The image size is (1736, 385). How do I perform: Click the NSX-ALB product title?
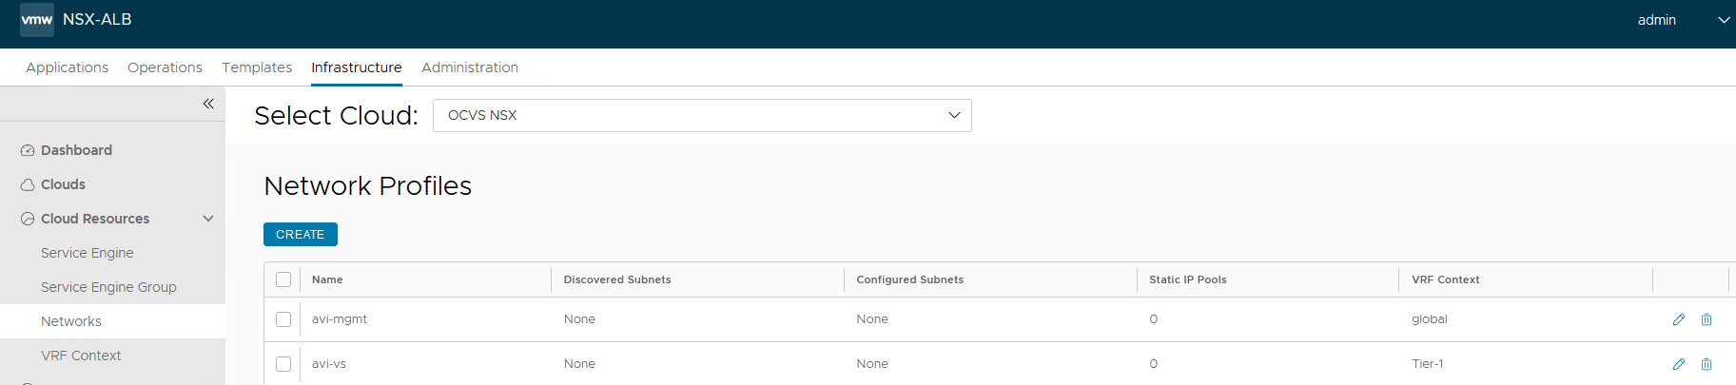97,19
